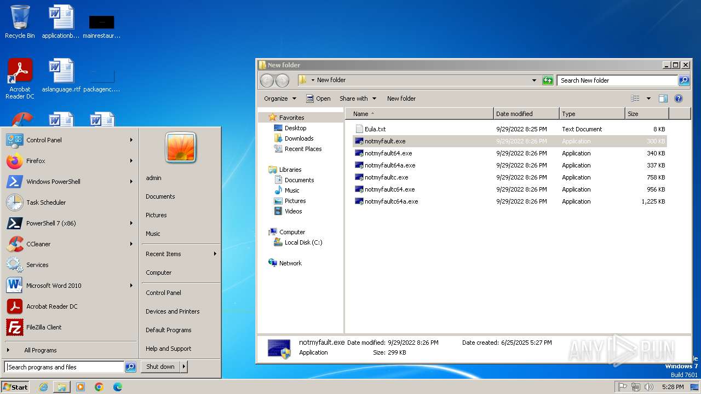This screenshot has height=394, width=701.
Task: Click the Search New folder field
Action: point(617,80)
